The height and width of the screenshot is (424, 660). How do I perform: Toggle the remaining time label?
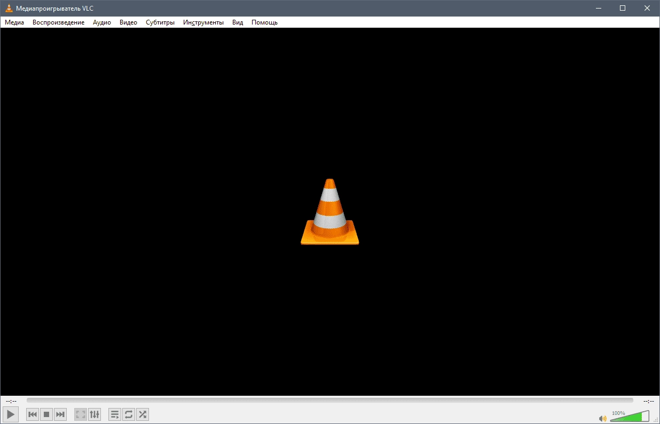click(649, 401)
